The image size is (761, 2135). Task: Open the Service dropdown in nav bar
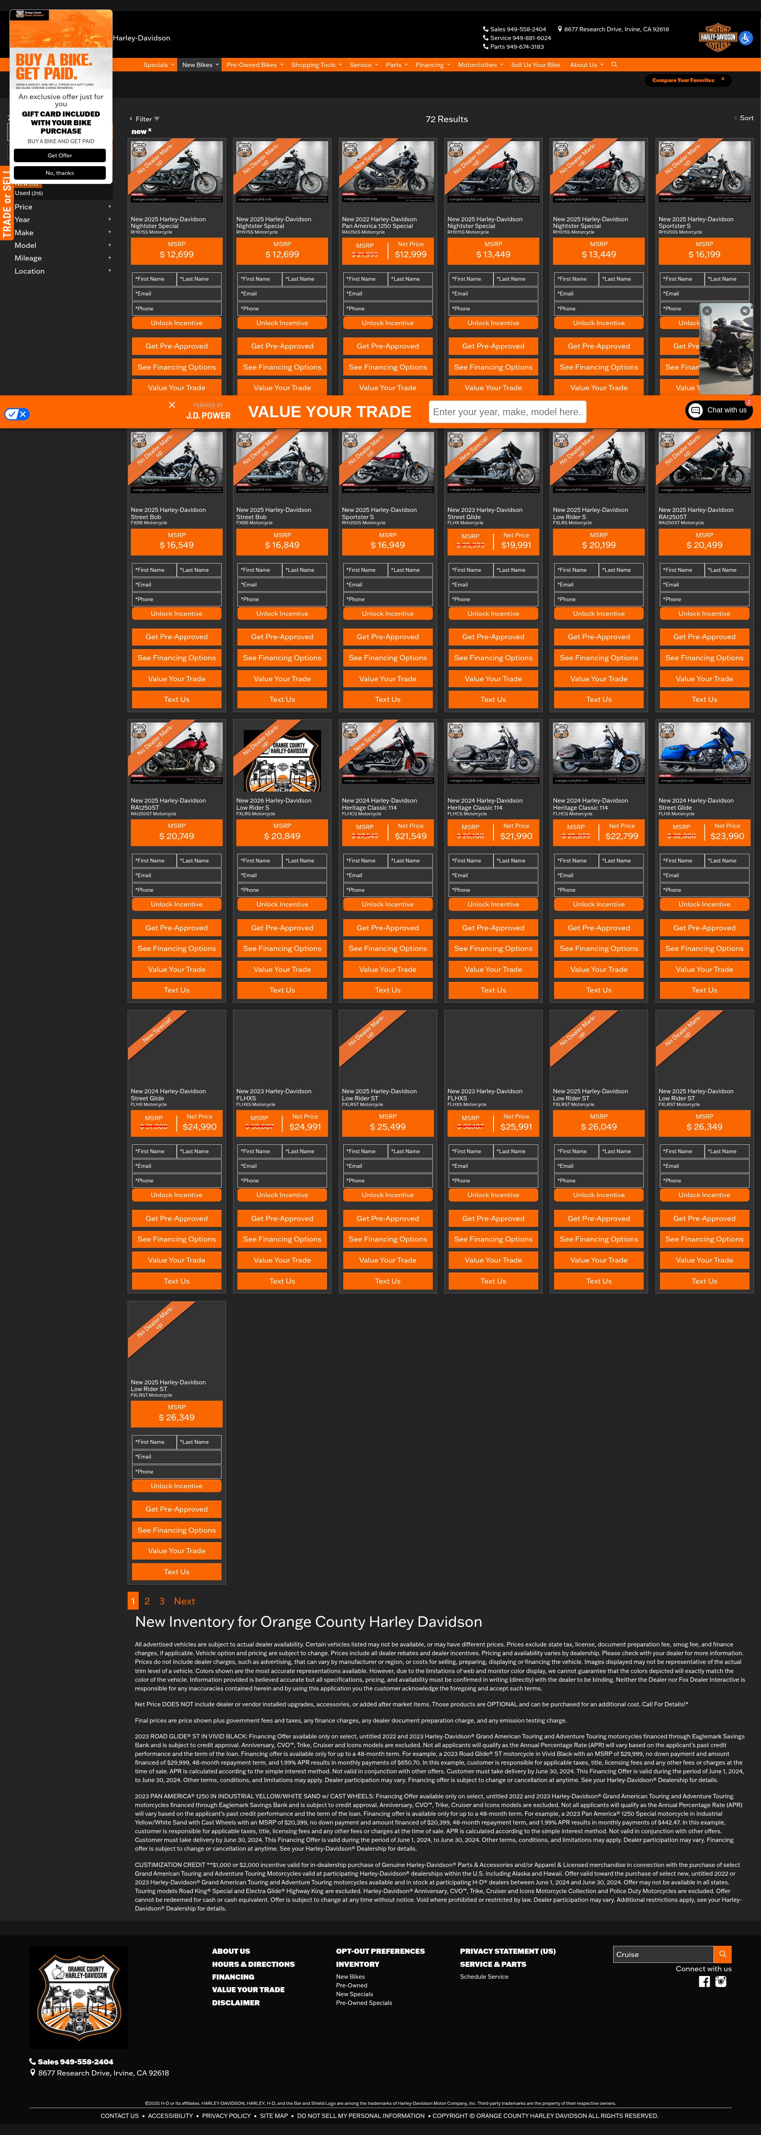tap(363, 65)
